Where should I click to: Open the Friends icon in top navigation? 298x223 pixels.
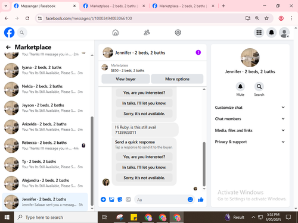pos(147,33)
